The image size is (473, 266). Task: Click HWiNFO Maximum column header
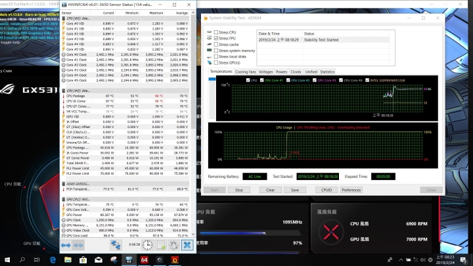coord(156,13)
